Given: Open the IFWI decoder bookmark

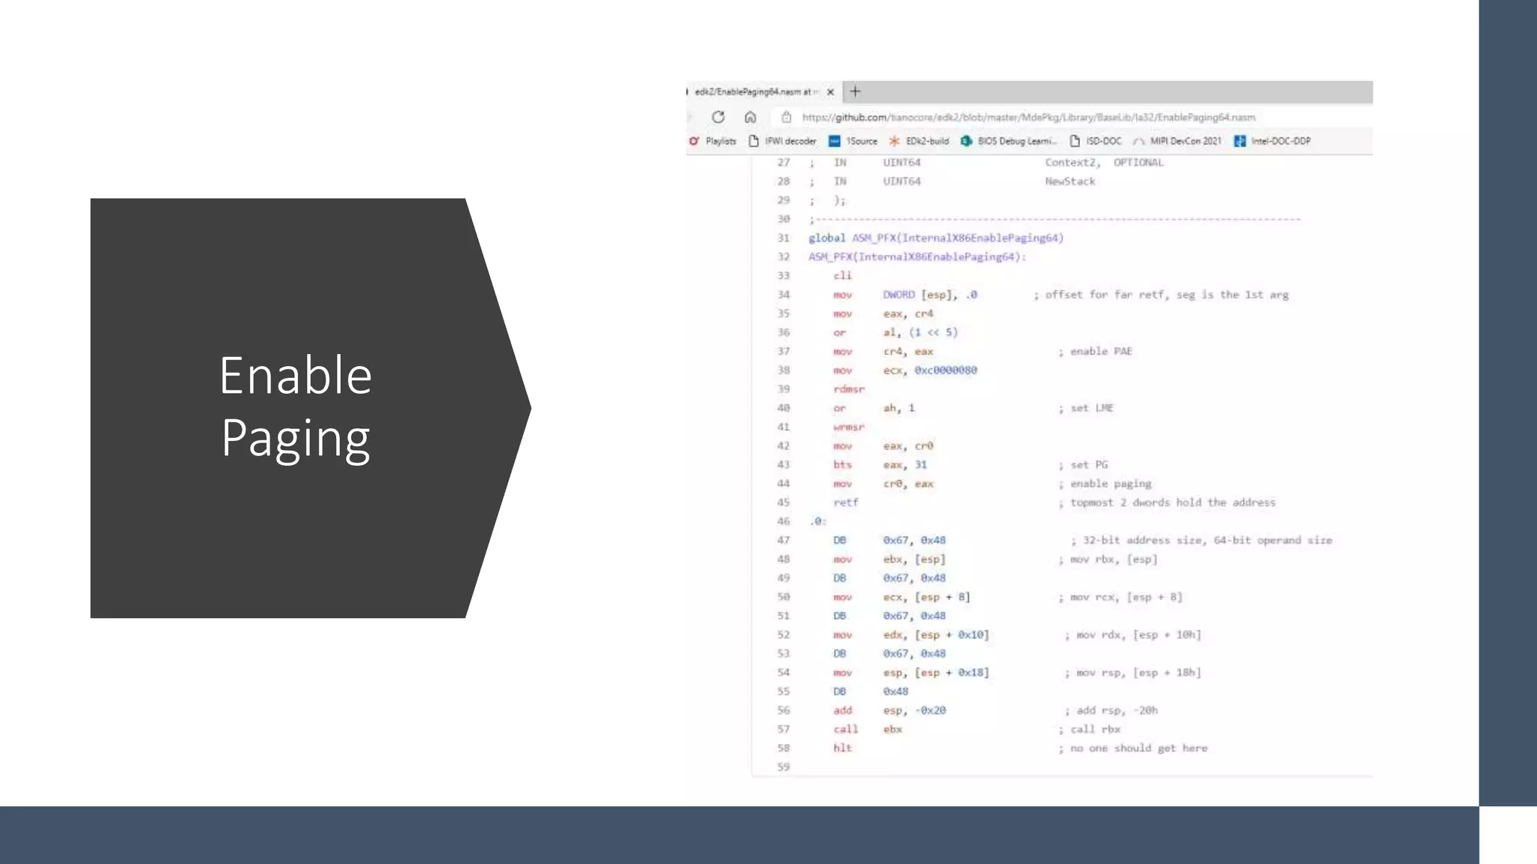Looking at the screenshot, I should [782, 141].
